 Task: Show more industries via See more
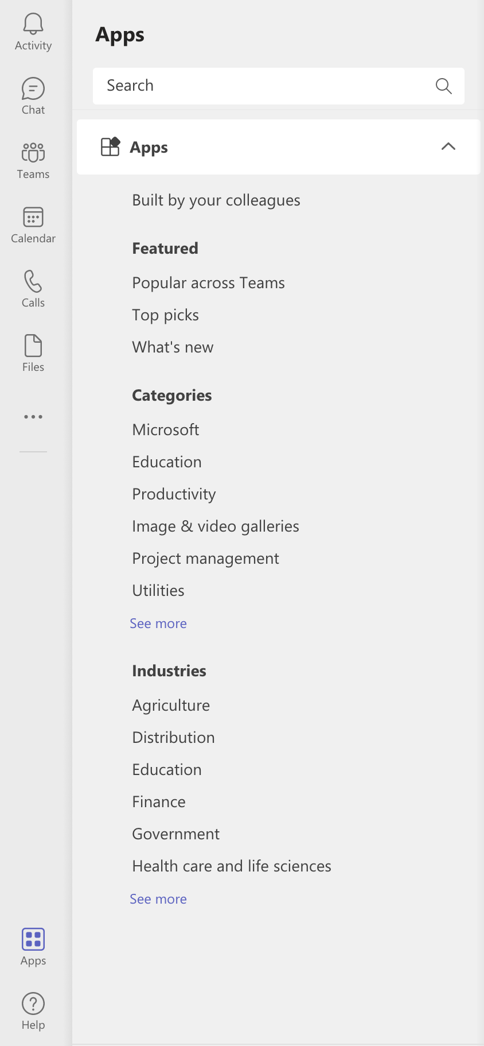point(158,898)
